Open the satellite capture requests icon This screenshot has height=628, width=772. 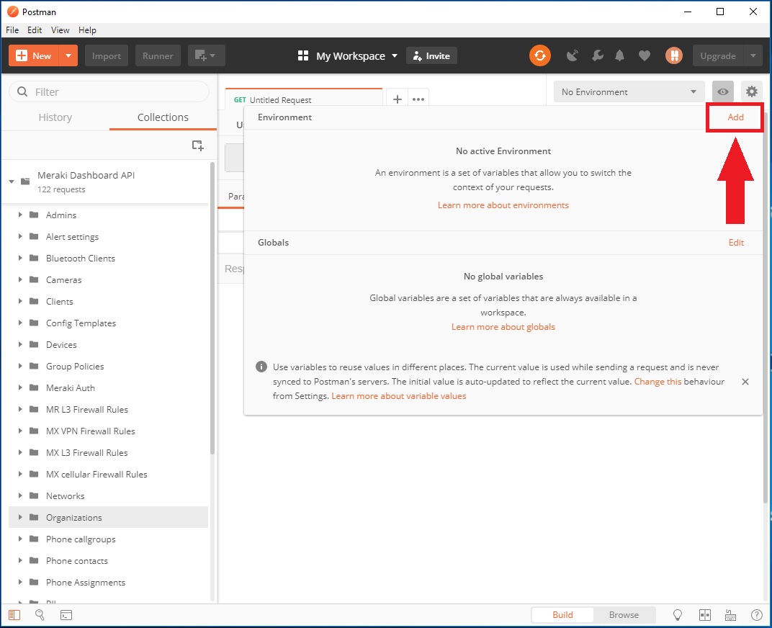[x=573, y=55]
